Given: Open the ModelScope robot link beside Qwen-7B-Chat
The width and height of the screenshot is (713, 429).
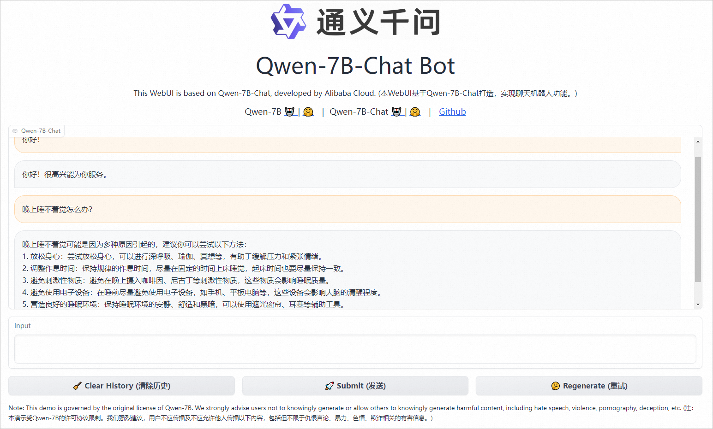Looking at the screenshot, I should pyautogui.click(x=397, y=112).
